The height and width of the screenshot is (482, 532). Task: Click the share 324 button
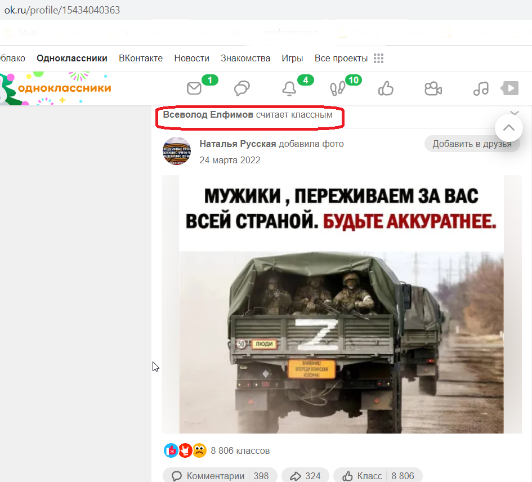pos(305,476)
